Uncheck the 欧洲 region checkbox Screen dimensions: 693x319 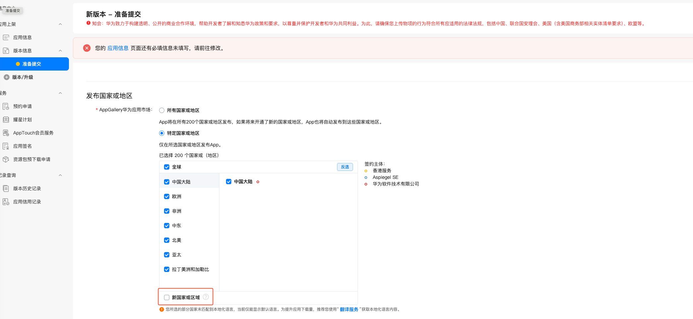pos(167,196)
